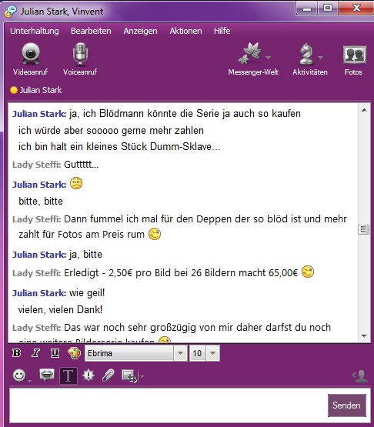Expand the font size 10 dropdown

coord(212,353)
